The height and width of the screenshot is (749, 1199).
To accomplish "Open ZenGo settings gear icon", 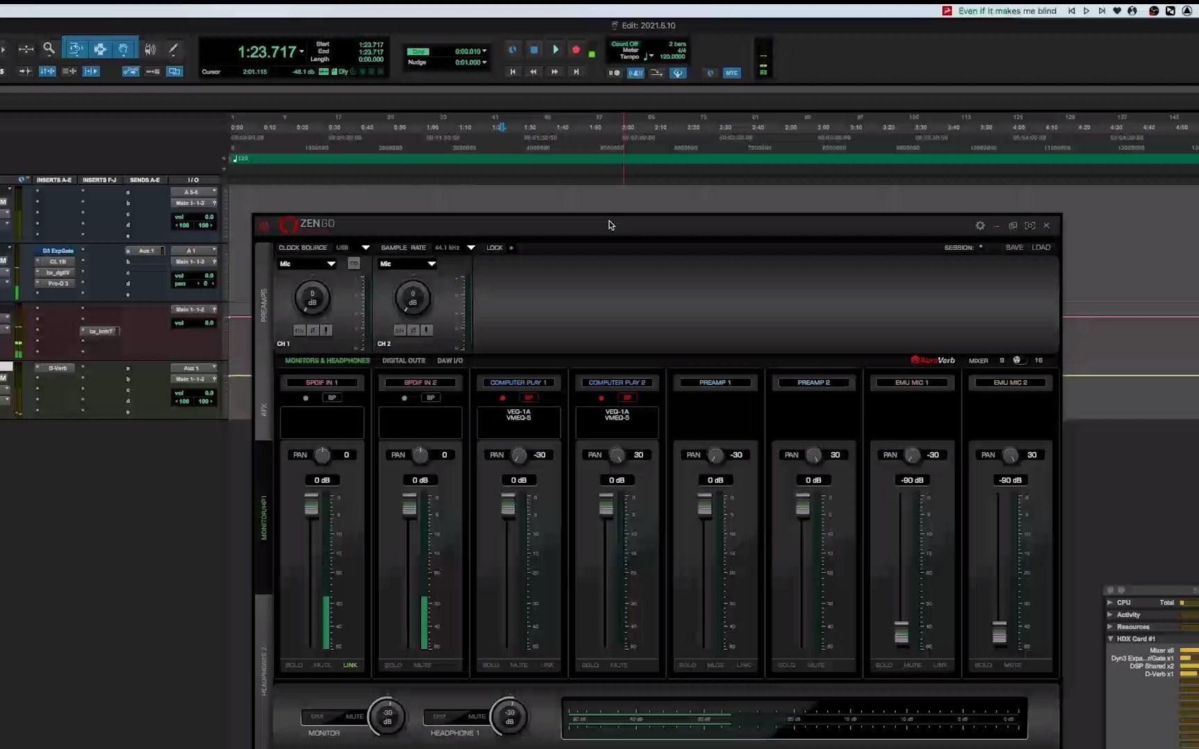I will click(980, 225).
